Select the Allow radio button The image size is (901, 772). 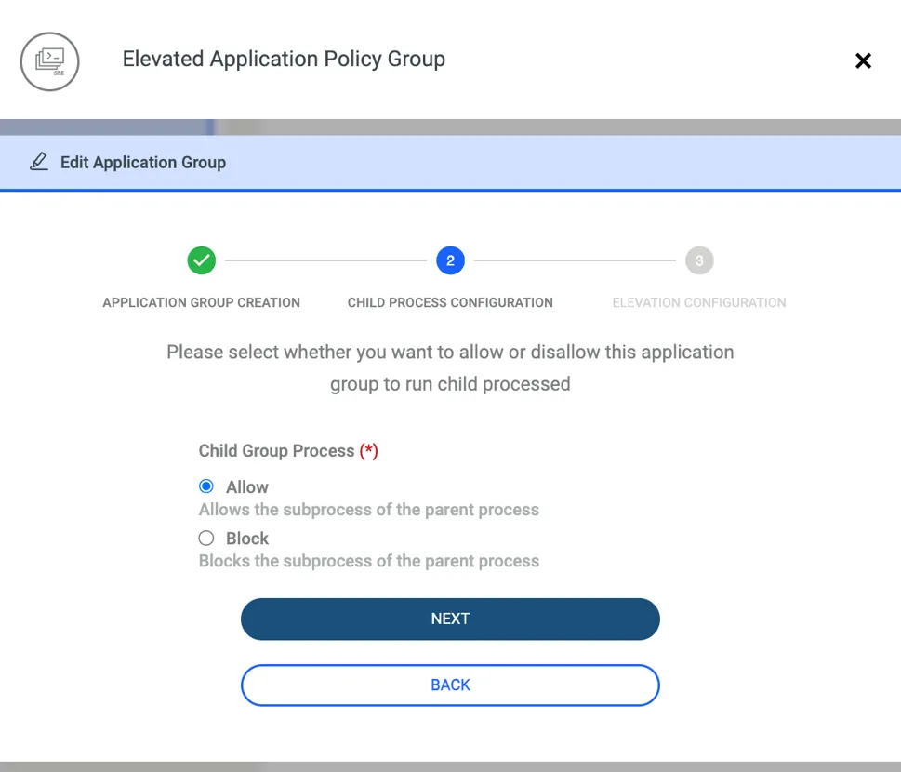tap(206, 486)
